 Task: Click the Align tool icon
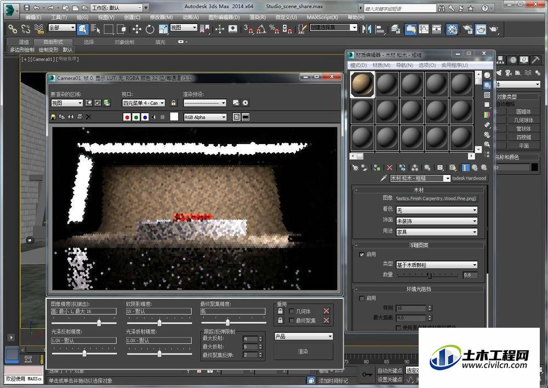tap(380, 29)
